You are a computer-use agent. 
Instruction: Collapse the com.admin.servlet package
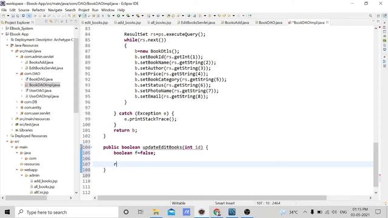[17, 56]
